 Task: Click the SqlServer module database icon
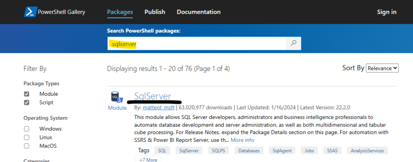(x=117, y=98)
